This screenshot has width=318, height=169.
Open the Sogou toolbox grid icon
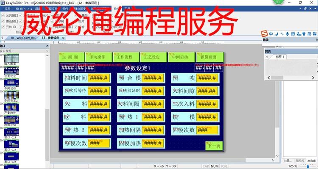pos(315,34)
